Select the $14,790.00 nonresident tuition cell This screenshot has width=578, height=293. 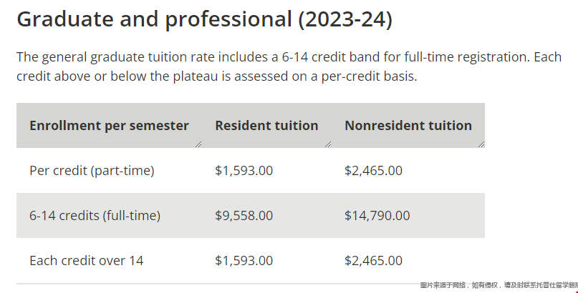(377, 215)
